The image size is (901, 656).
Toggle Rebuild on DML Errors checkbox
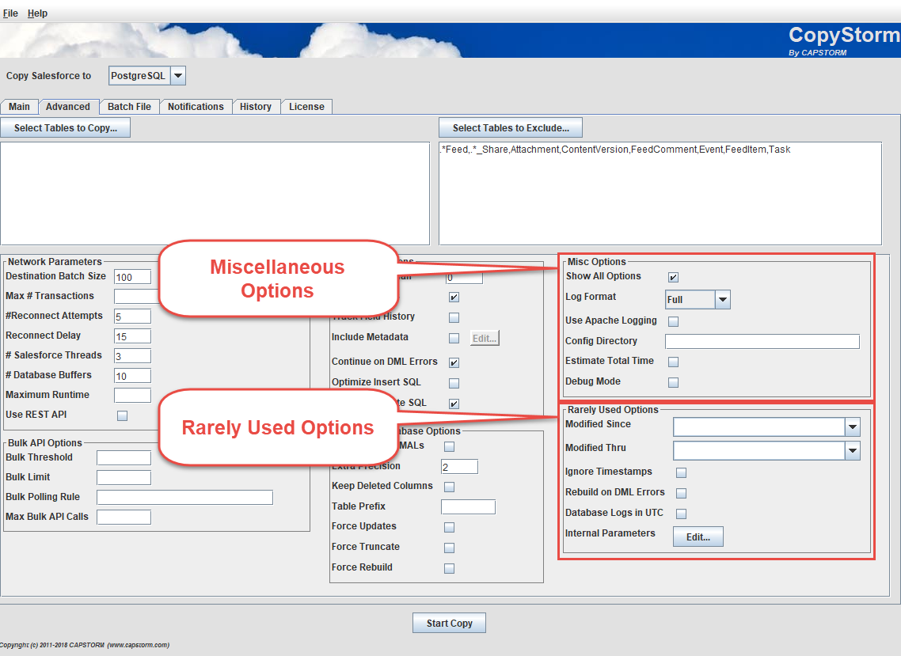coord(682,494)
